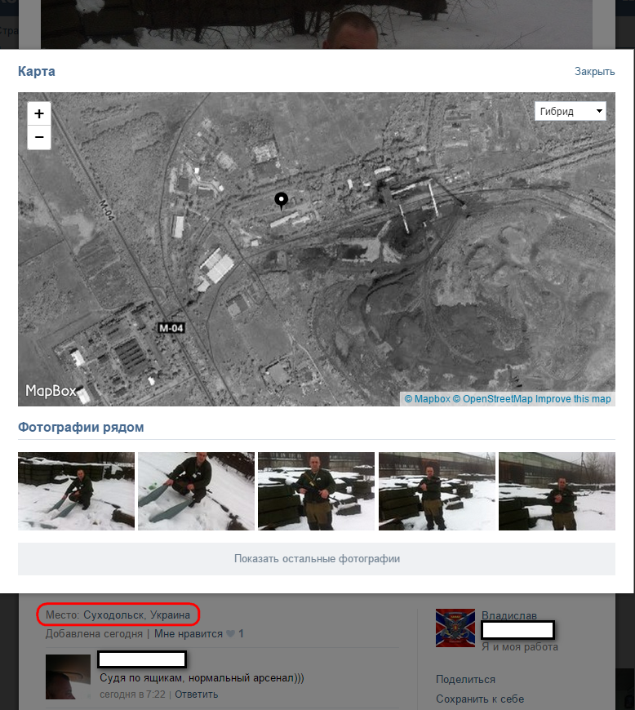635x710 pixels.
Task: Open commenter's avatar photo
Action: click(x=68, y=677)
